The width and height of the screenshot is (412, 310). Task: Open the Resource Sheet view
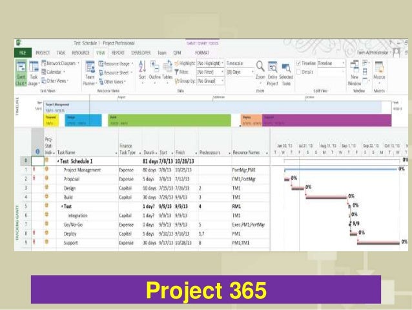click(116, 72)
